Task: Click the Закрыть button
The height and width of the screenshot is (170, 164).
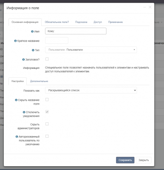Action: tap(144, 160)
